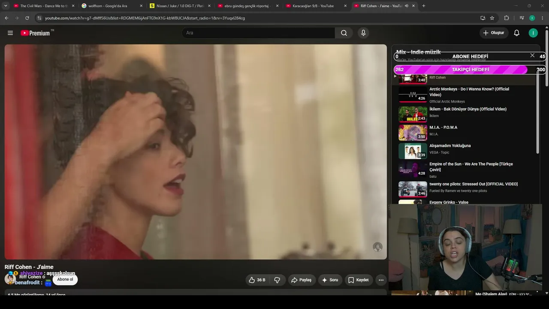The image size is (549, 309).
Task: Switch to Karacaoğlan 9/8 YouTube tab
Action: (316, 6)
